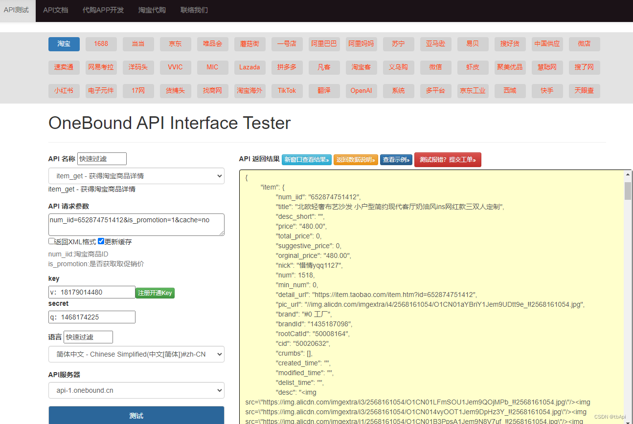Select the 1688 platform button
633x424 pixels.
[x=101, y=44]
